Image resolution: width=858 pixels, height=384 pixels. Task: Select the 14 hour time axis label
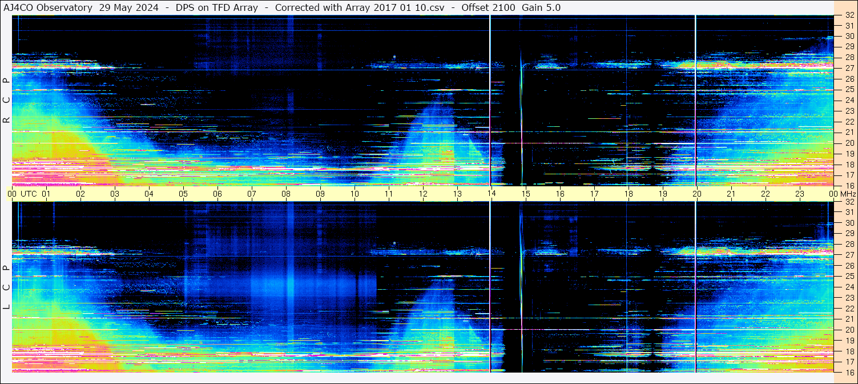[492, 194]
